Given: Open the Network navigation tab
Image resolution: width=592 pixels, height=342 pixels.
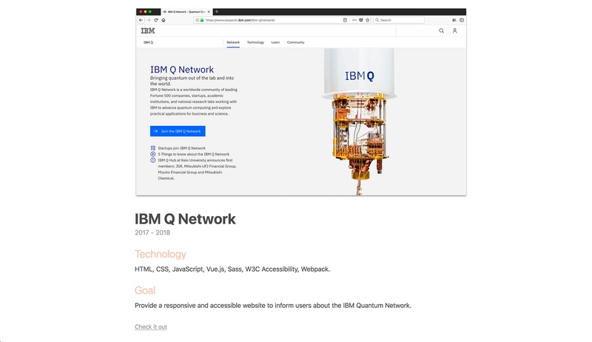Looking at the screenshot, I should point(233,42).
